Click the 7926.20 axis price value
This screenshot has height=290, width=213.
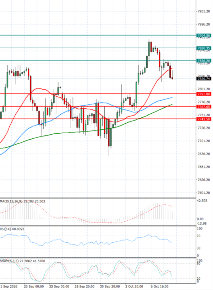pos(204,24)
